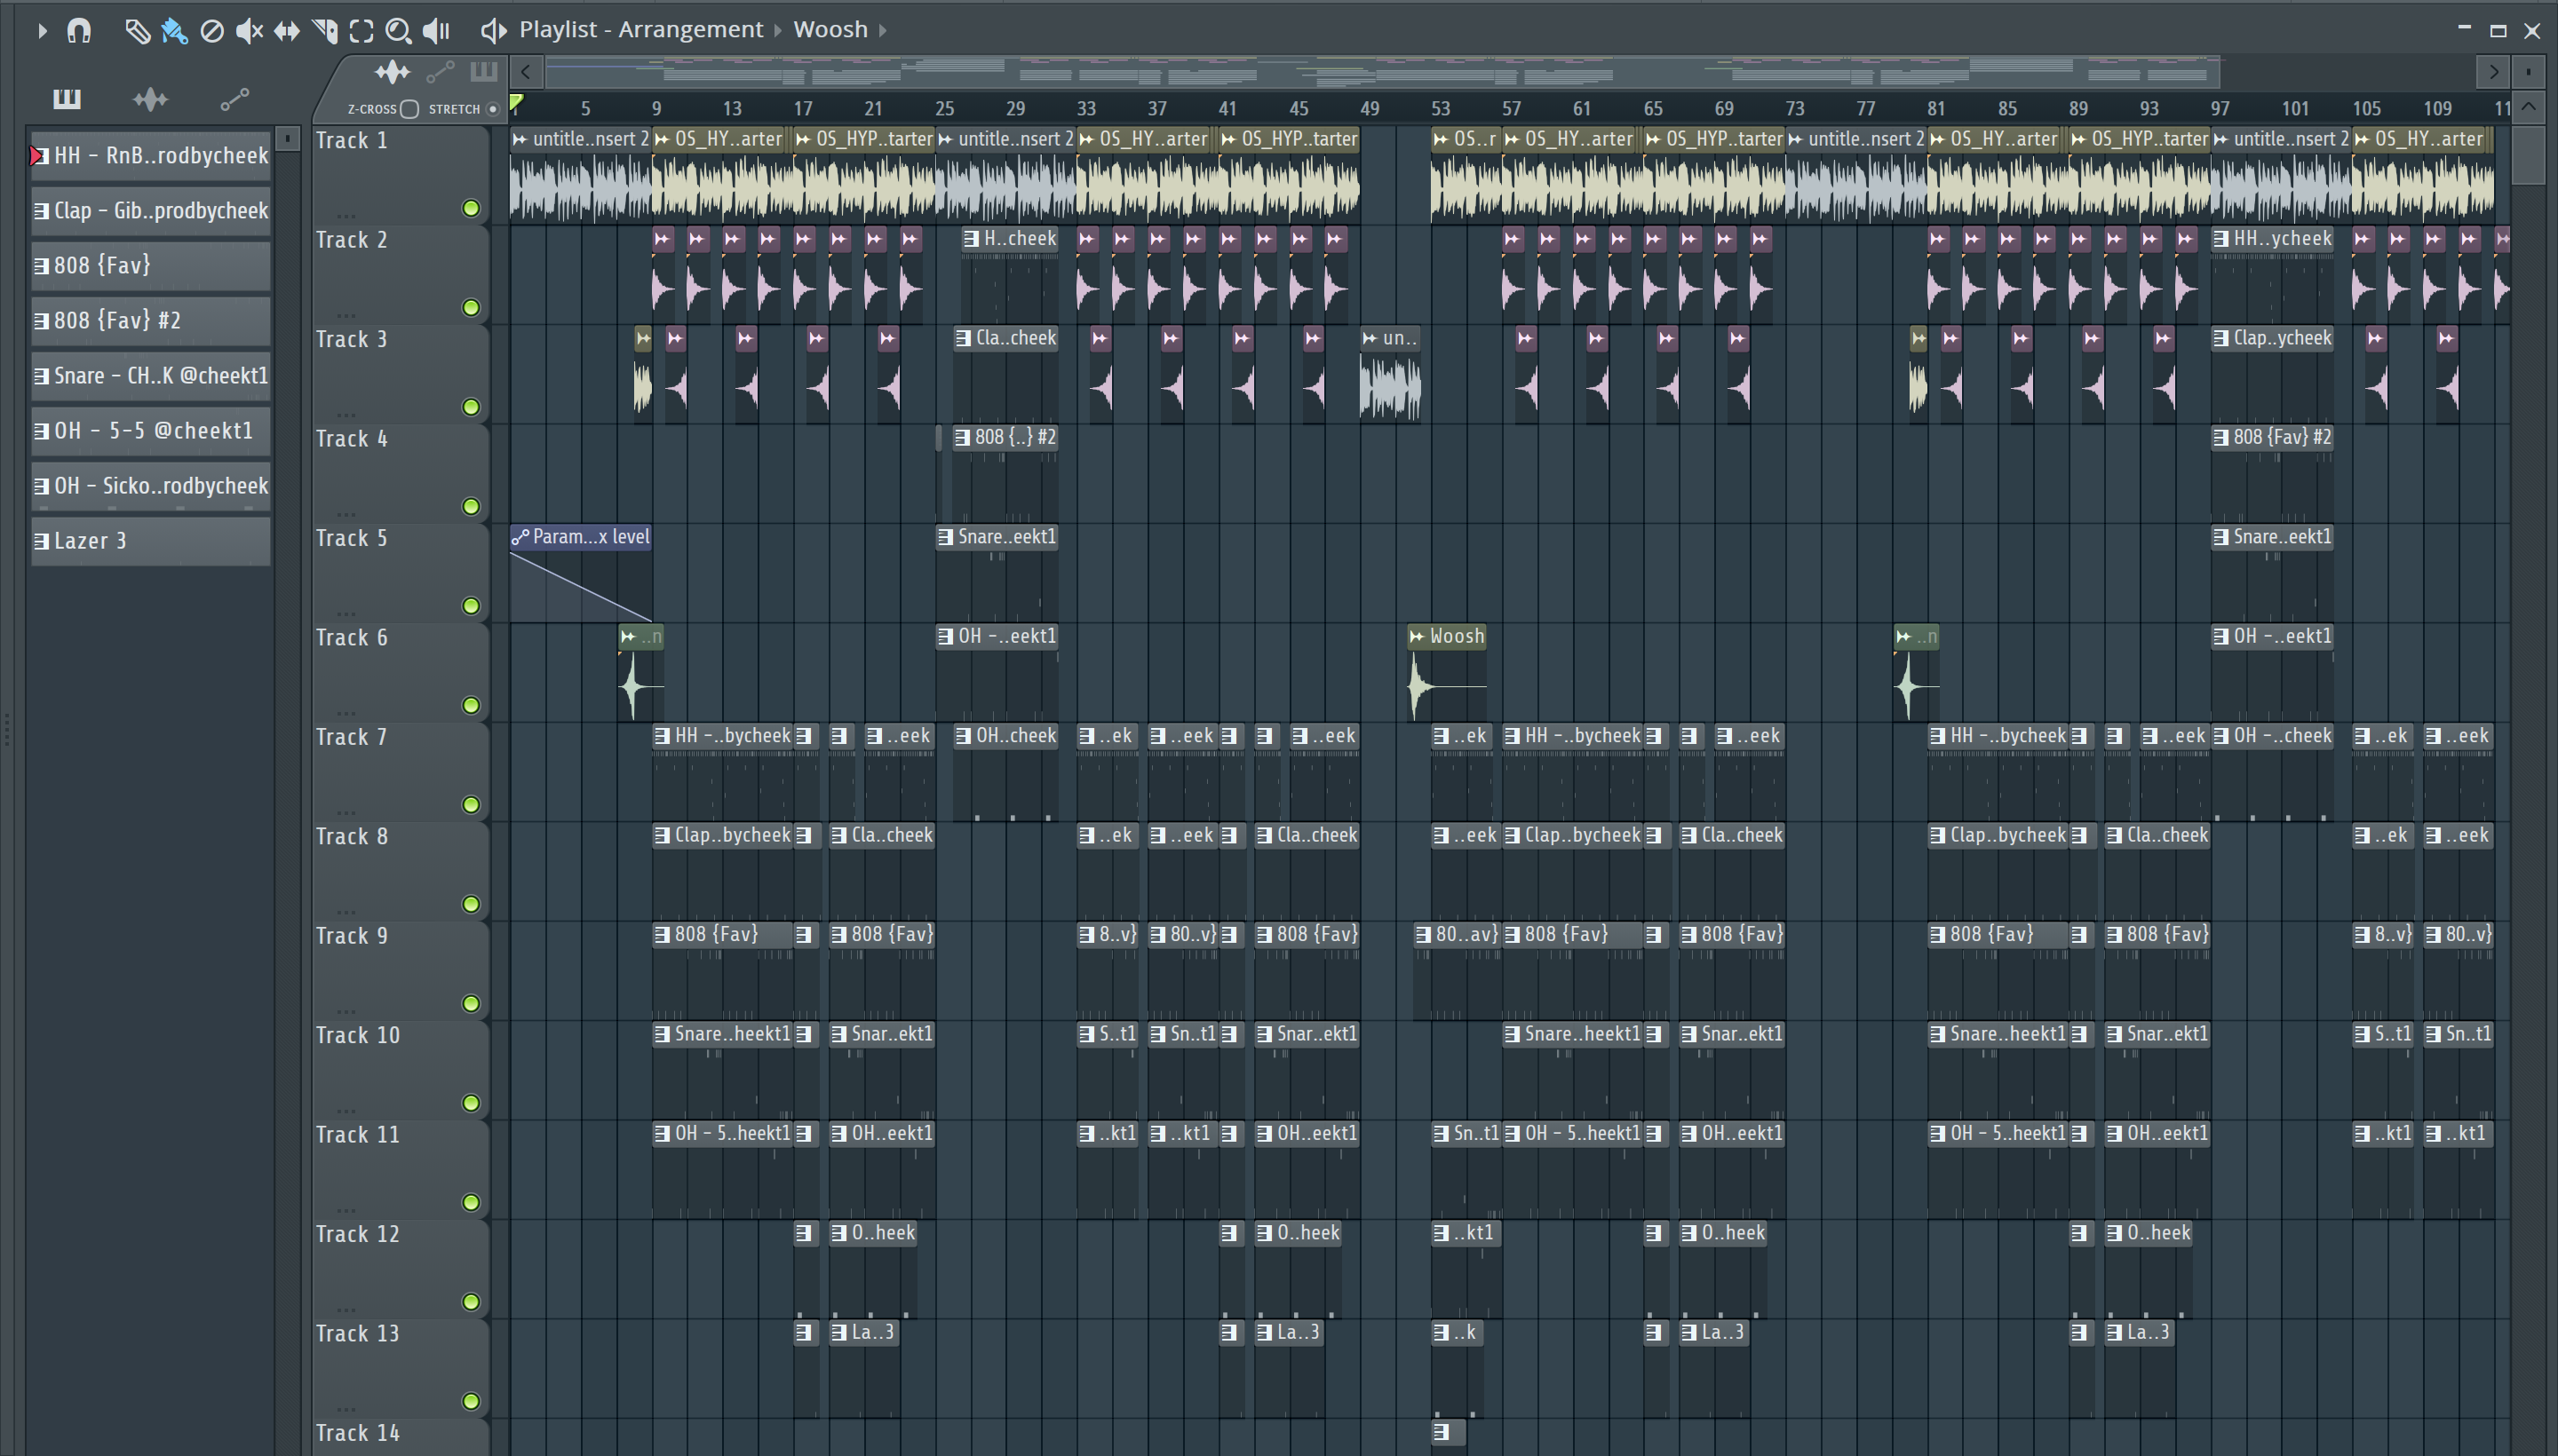Toggle the snap magnet icon

point(79,31)
